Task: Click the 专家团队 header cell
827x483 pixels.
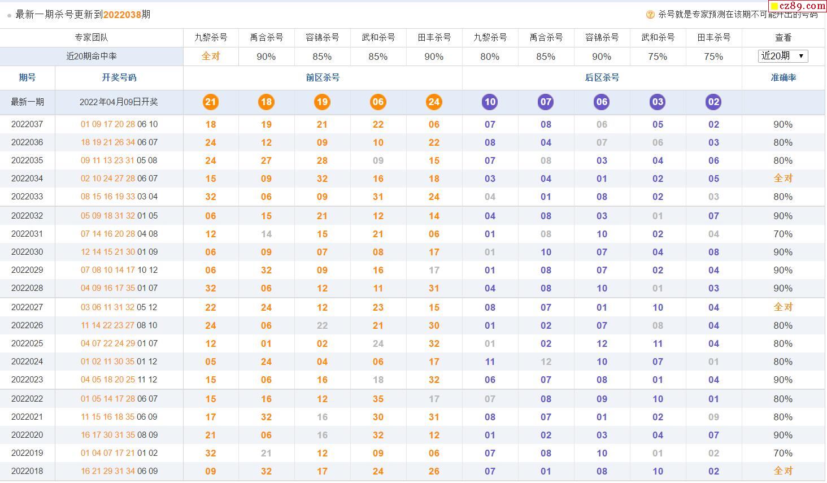Action: click(92, 38)
